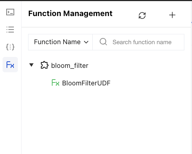Open the list view sidebar icon
Image resolution: width=192 pixels, height=154 pixels.
[10, 30]
